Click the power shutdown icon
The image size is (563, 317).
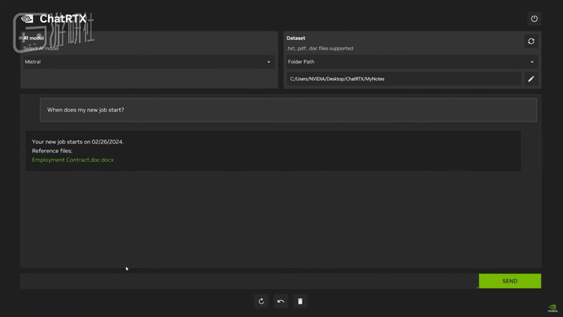534,19
